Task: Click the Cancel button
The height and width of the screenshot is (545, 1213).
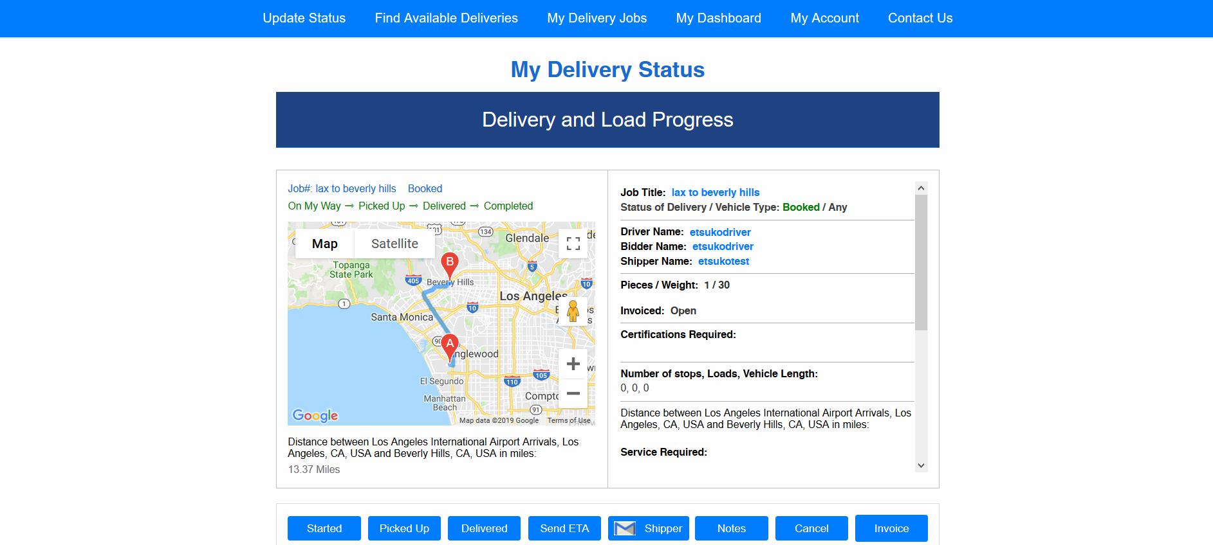Action: point(811,528)
